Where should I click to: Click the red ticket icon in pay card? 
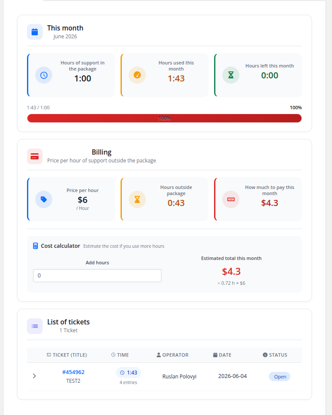231,199
